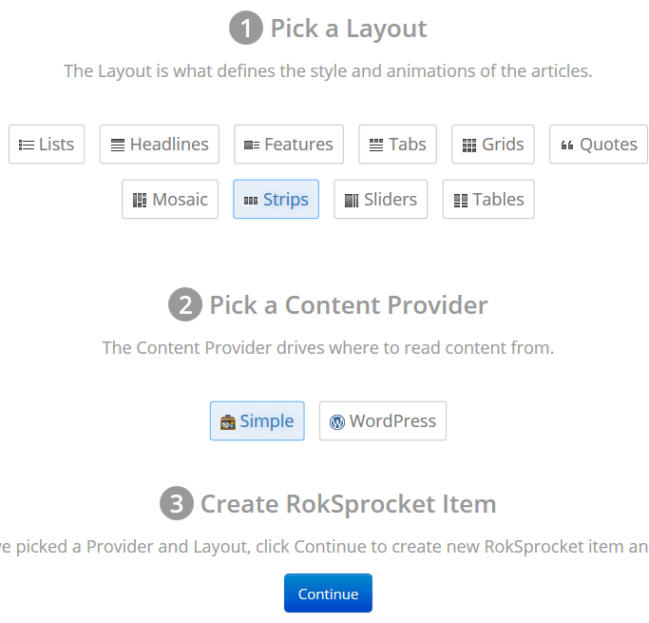Image resolution: width=649 pixels, height=623 pixels.
Task: Select the Tabs layout icon
Action: point(376,145)
